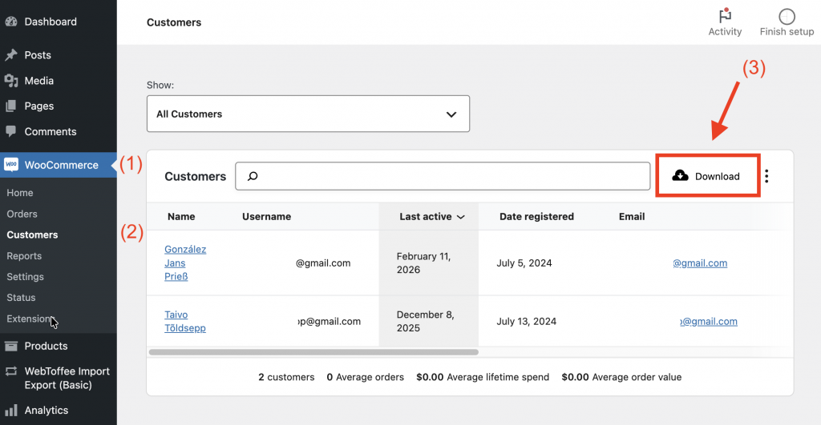The image size is (821, 425).
Task: Open customer González Jans Prieß link
Action: tap(185, 263)
